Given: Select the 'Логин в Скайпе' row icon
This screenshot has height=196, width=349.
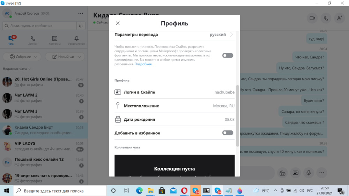Looking at the screenshot, I should (118, 92).
